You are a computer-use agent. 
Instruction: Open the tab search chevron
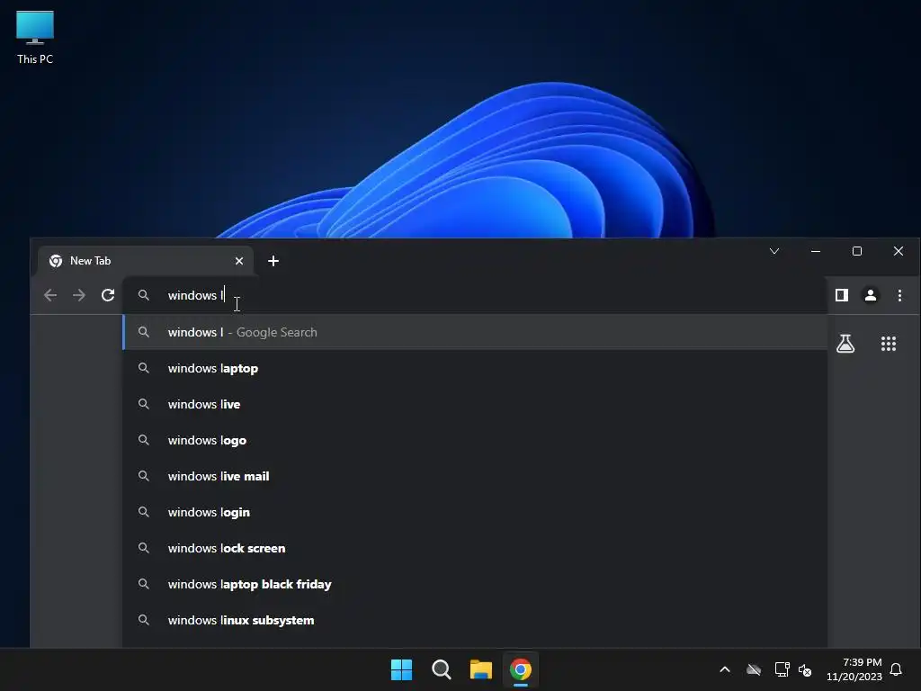[x=774, y=251]
